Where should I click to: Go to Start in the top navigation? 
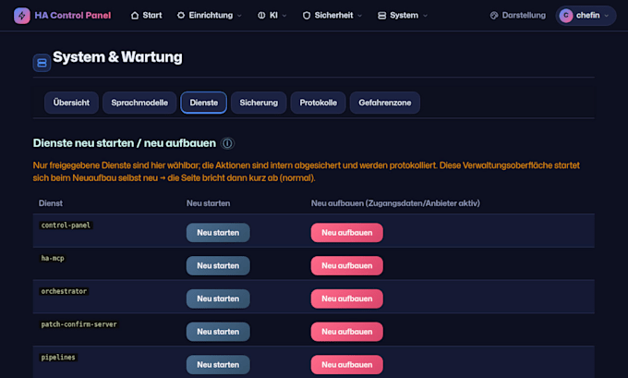coord(152,15)
